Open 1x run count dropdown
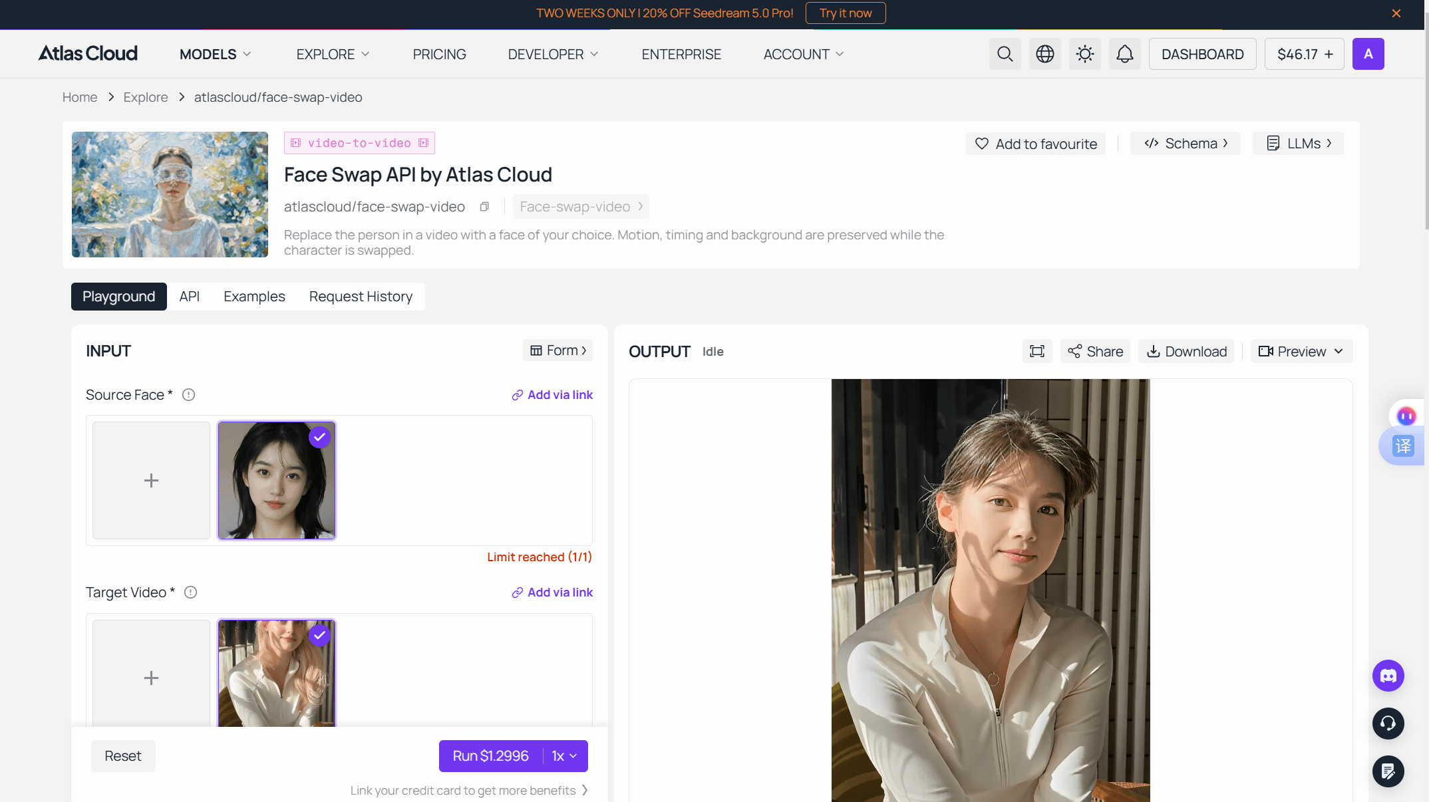 tap(564, 756)
